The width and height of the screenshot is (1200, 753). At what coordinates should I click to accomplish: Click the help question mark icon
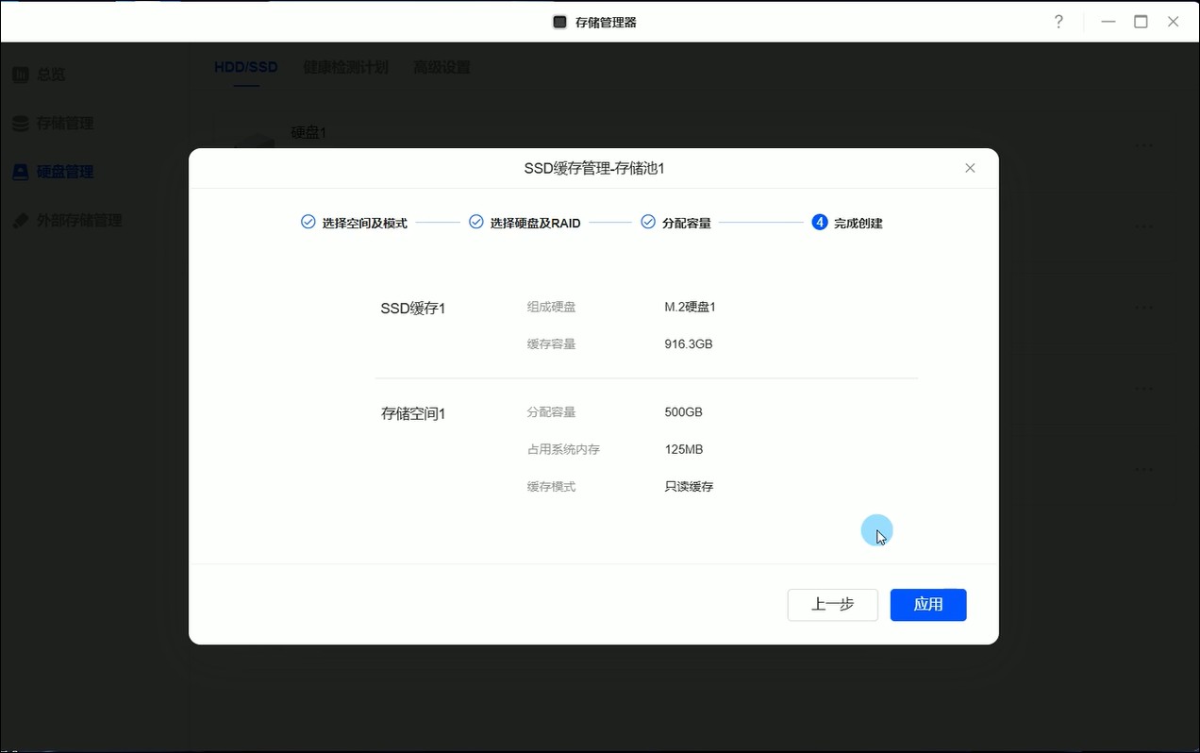(x=1058, y=22)
